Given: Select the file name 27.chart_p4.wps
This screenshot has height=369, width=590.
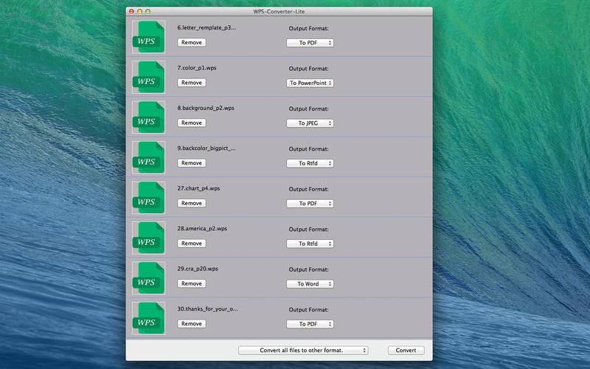Looking at the screenshot, I should point(198,188).
